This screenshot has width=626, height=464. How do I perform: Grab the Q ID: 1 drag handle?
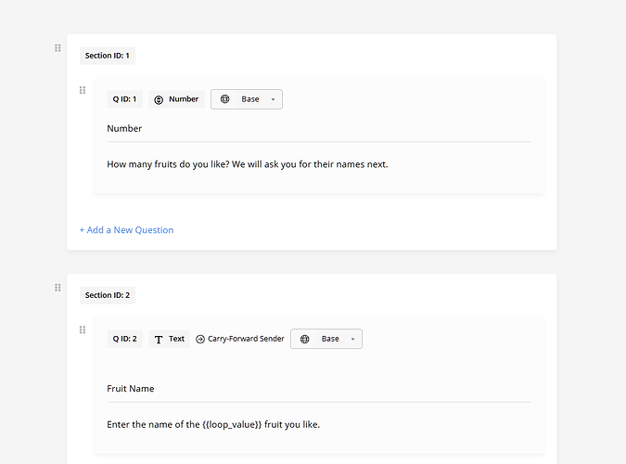click(83, 90)
